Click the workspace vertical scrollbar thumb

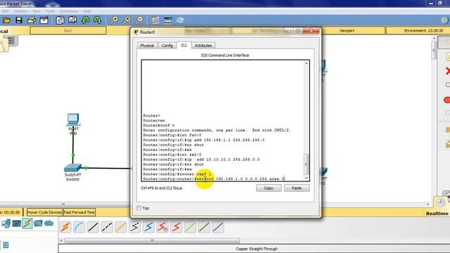(x=434, y=50)
